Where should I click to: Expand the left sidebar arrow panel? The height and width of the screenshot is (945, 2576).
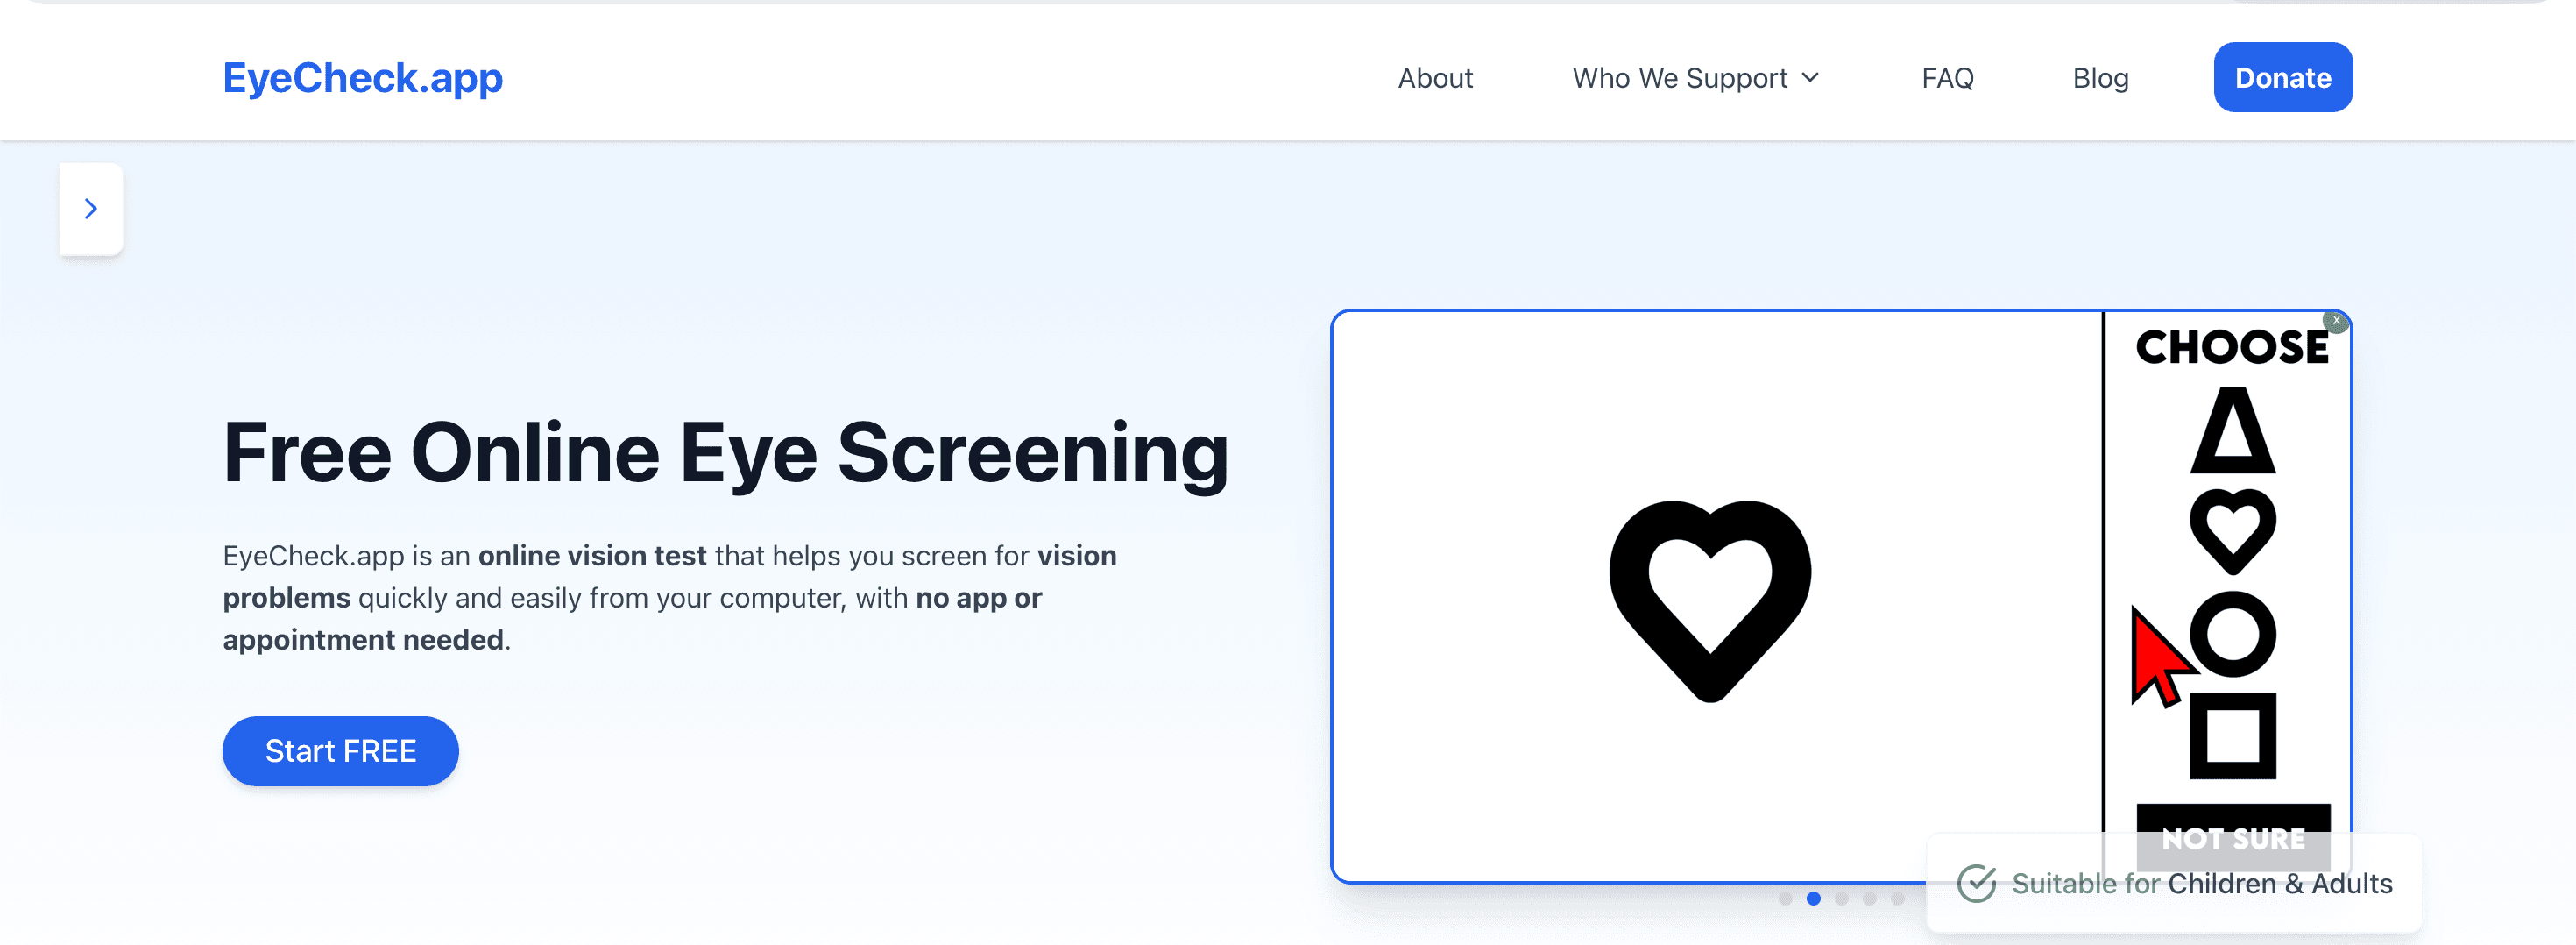pyautogui.click(x=91, y=209)
